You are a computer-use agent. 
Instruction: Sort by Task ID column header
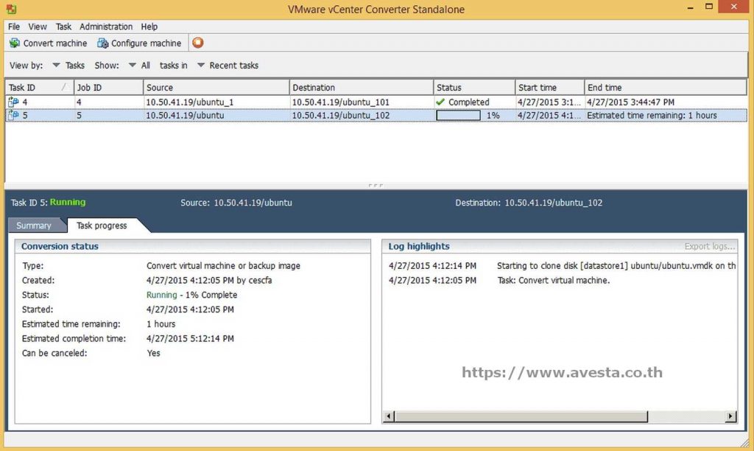tap(40, 87)
